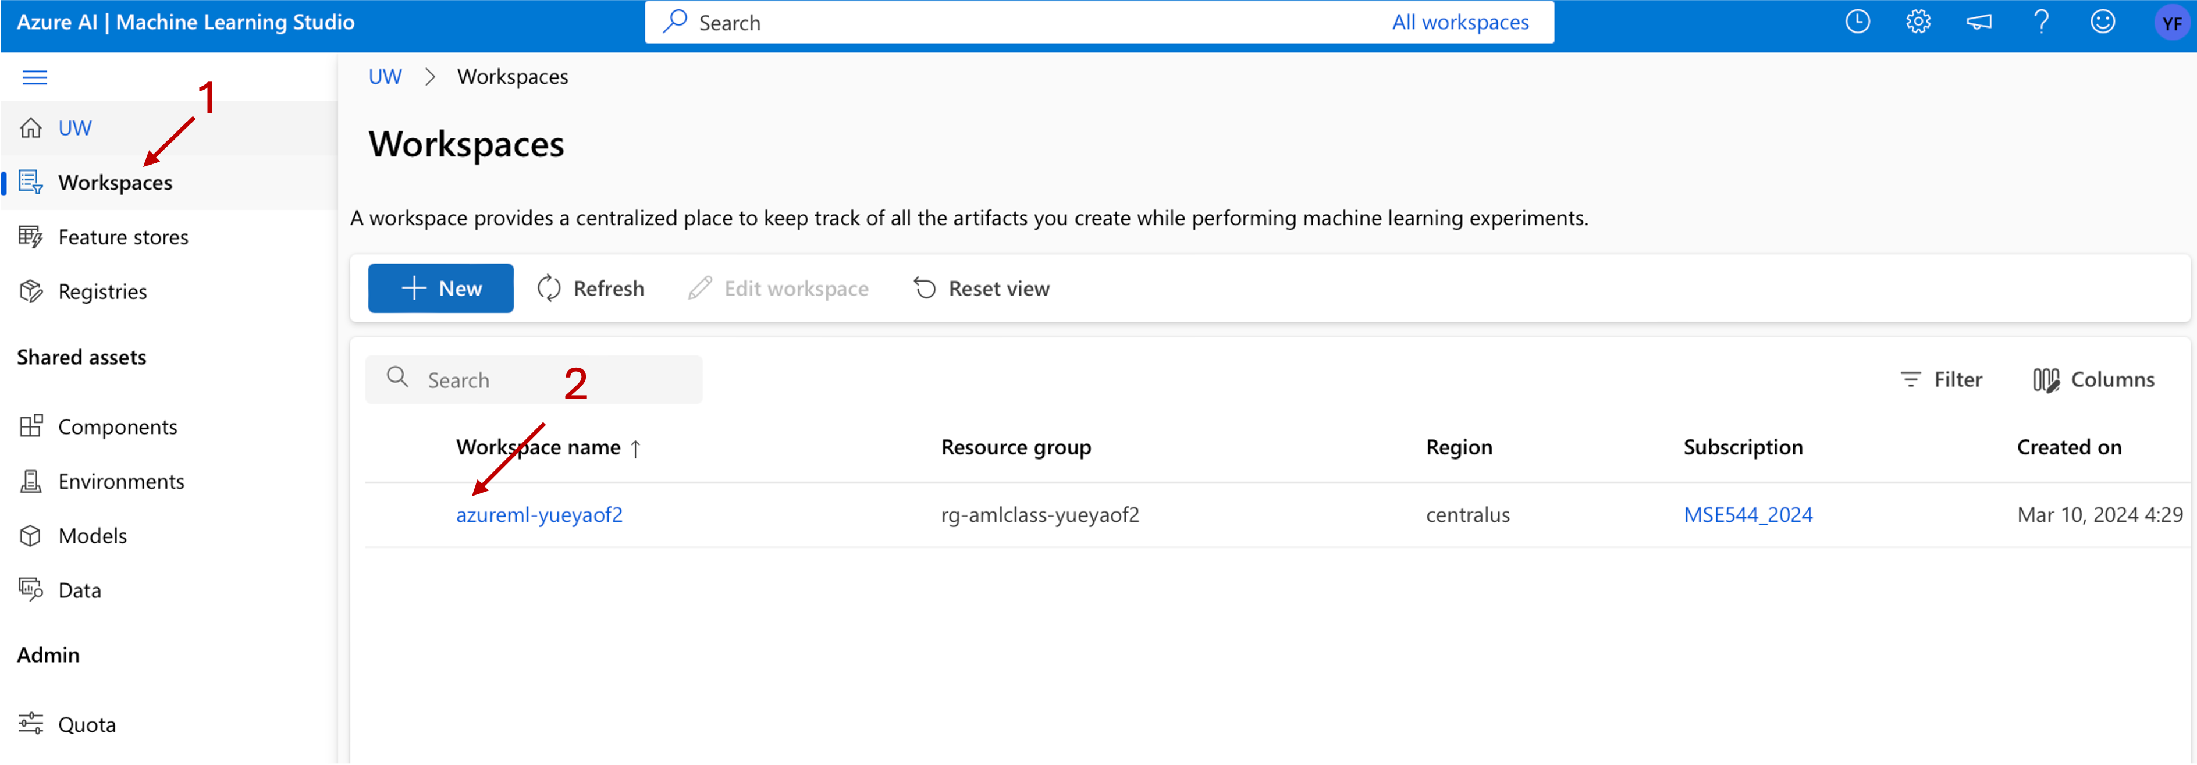
Task: Reset view of the workspace table
Action: (x=982, y=289)
